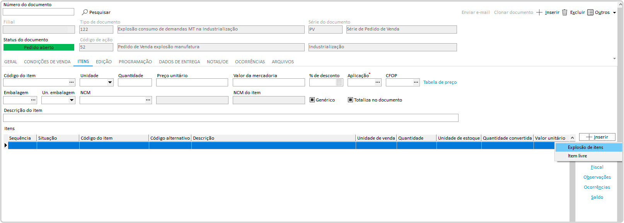Viewport: 624px width, 223px height.
Task: Click the Pesquisar magnifier icon
Action: [85, 12]
